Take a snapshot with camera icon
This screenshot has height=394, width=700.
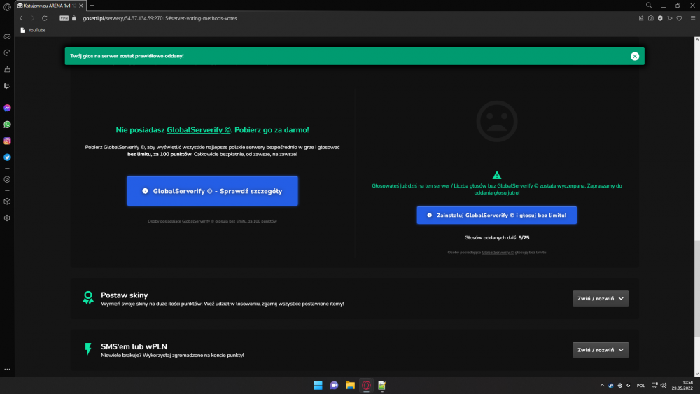[651, 18]
